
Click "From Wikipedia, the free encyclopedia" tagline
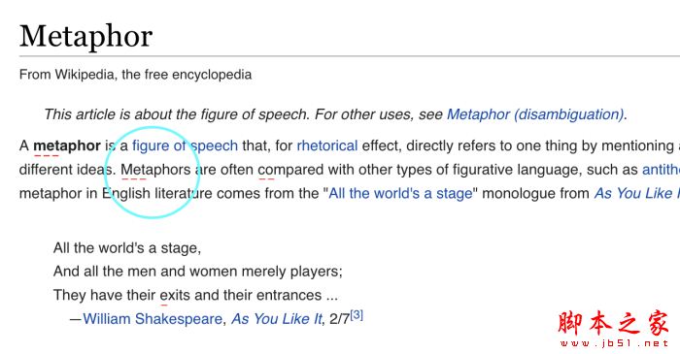point(135,75)
